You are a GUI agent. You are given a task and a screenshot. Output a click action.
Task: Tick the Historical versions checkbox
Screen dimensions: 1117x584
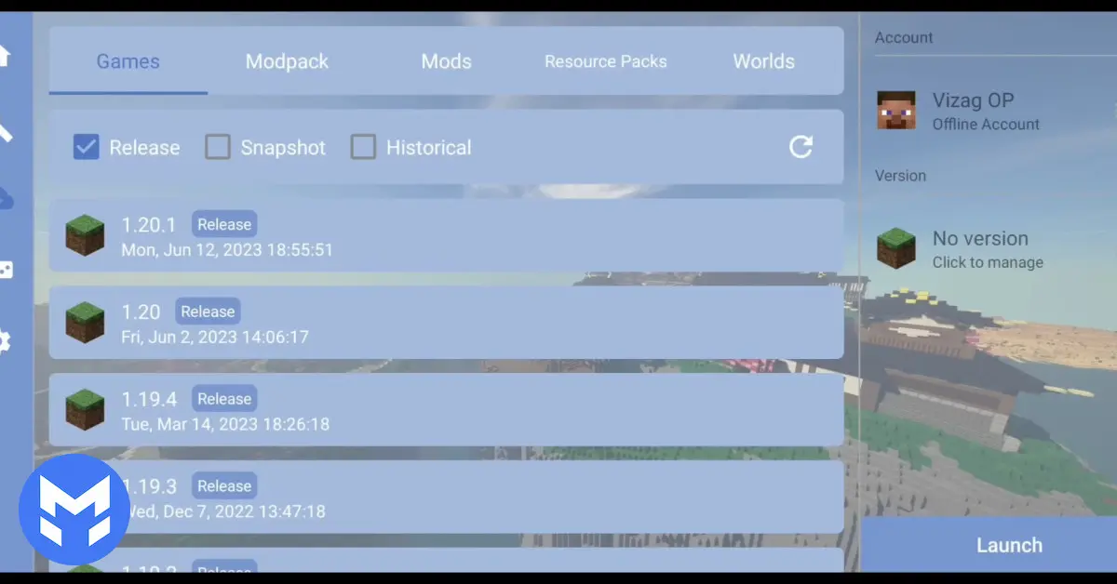363,147
